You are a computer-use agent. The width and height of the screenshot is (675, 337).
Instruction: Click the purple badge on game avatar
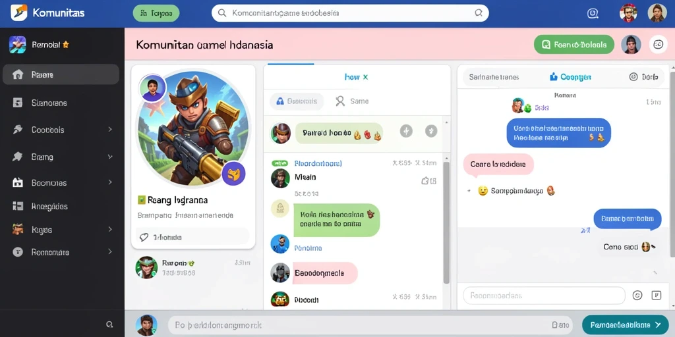(233, 174)
